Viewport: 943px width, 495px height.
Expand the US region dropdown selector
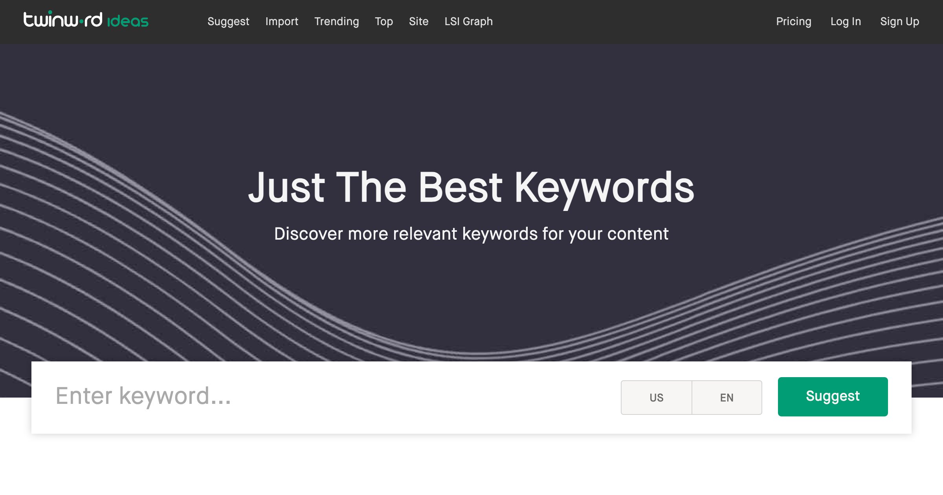pyautogui.click(x=657, y=397)
